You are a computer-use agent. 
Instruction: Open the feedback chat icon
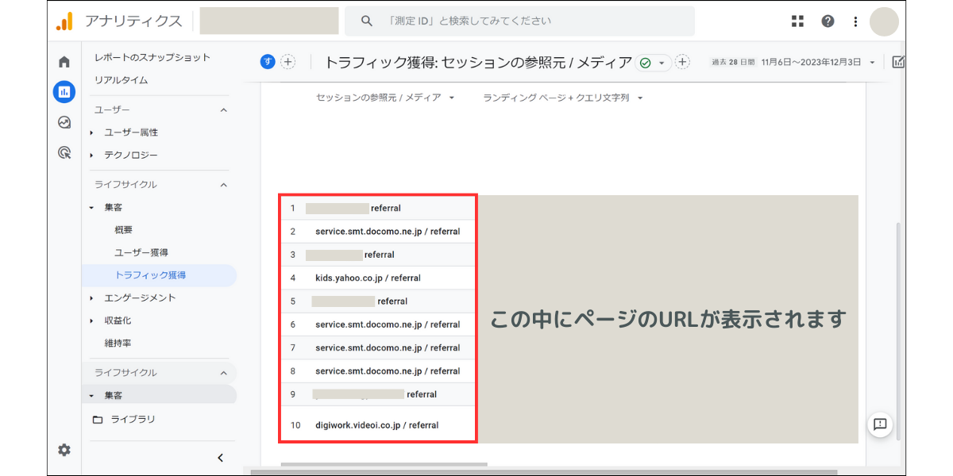[880, 424]
